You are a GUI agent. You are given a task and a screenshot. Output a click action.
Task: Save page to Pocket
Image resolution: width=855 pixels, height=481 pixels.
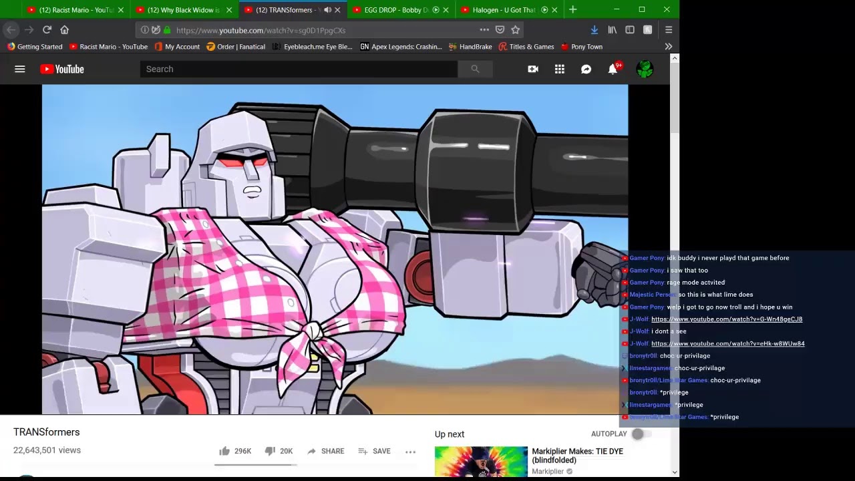coord(500,29)
